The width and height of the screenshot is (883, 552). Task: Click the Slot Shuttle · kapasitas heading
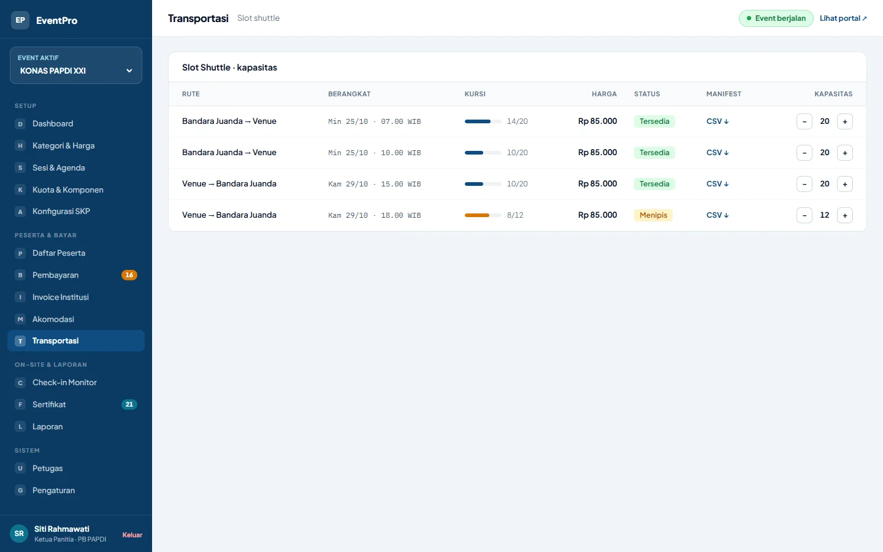(229, 67)
